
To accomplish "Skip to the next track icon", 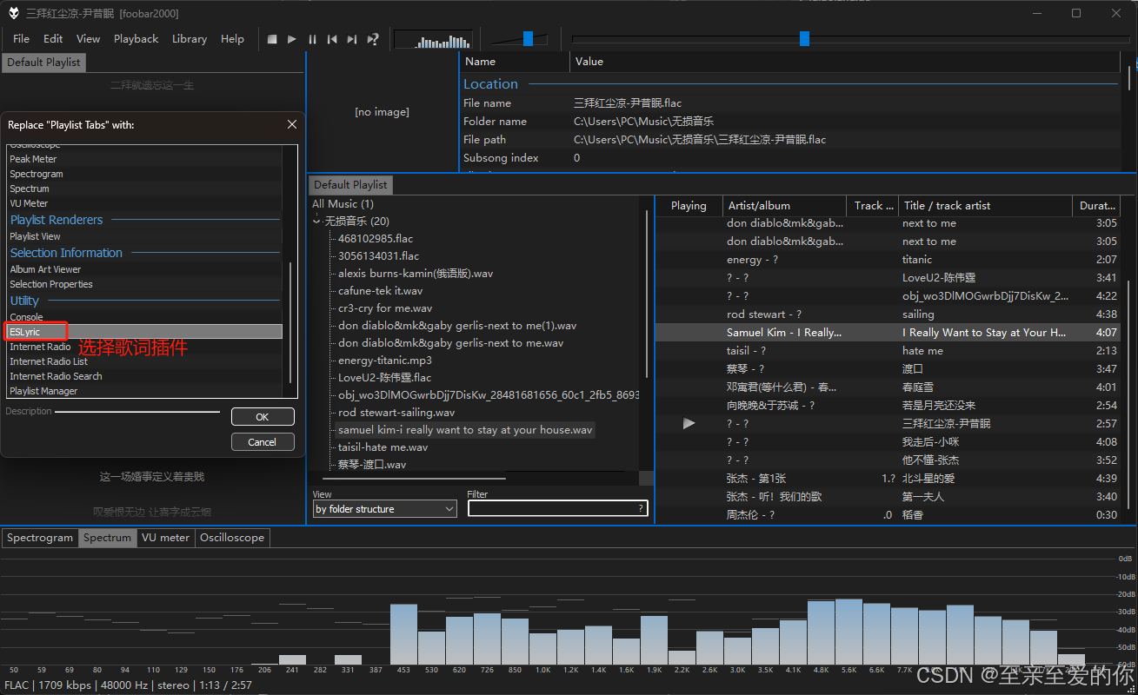I will coord(352,38).
